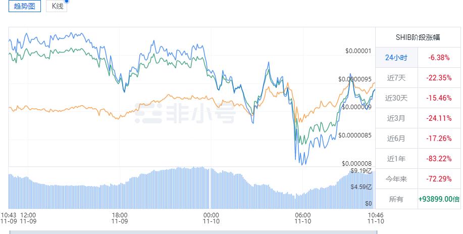463x234 pixels.
Task: Click the +93899.00倍 all-time gain value
Action: [x=439, y=199]
